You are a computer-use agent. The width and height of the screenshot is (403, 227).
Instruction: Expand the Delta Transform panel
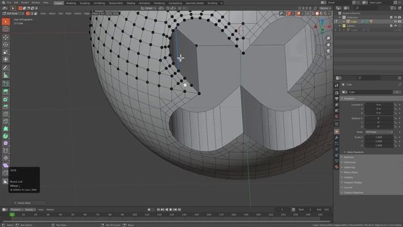pos(355,152)
